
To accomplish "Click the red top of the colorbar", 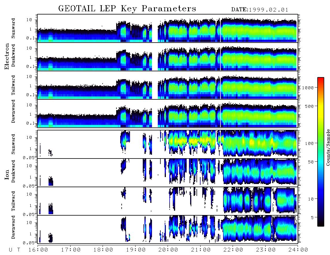I will [x=321, y=80].
